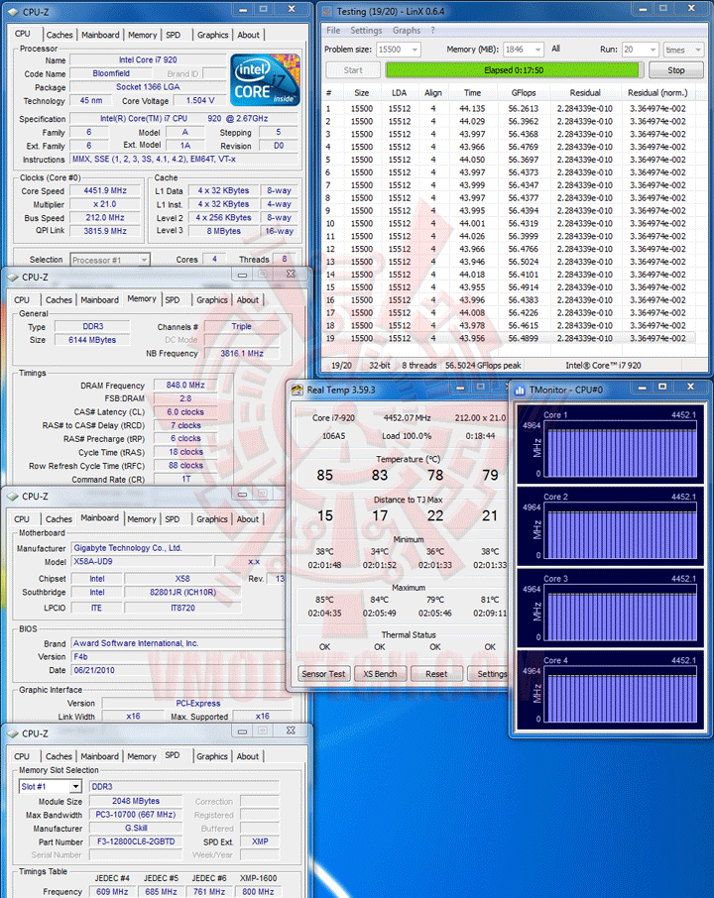
Task: Click the DRAM Frequency 848.0 MHz value
Action: click(x=185, y=385)
